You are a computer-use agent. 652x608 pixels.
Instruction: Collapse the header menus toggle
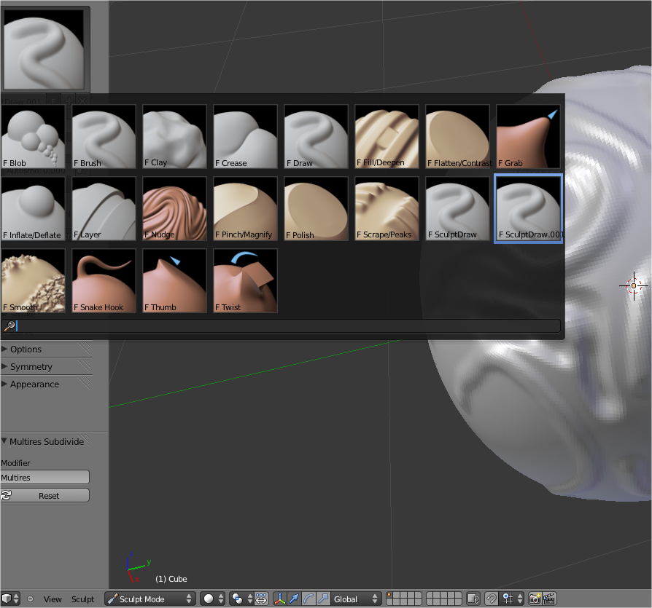pyautogui.click(x=30, y=599)
